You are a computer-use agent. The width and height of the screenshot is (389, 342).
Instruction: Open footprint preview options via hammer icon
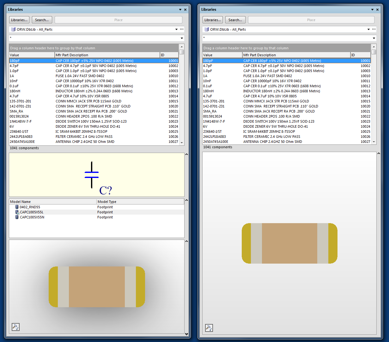[15, 327]
